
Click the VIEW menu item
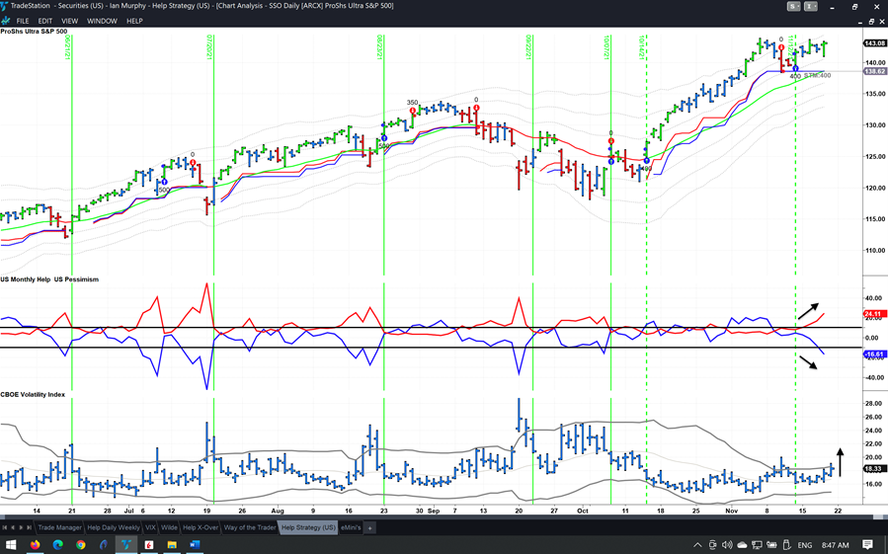(x=69, y=21)
